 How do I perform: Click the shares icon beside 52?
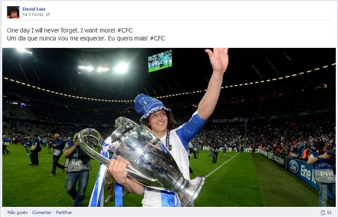tap(323, 213)
